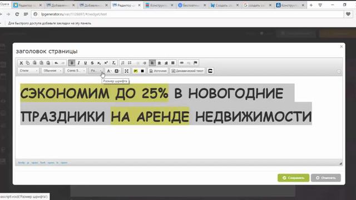Viewport: 356px width, 200px height.
Task: Switch to the Бесплатны... browser tab
Action: point(192,5)
